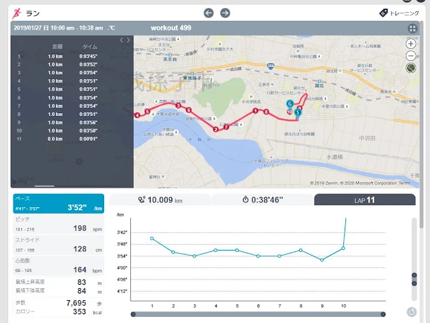Select lap 10 time 0:03'50"

pos(88,131)
